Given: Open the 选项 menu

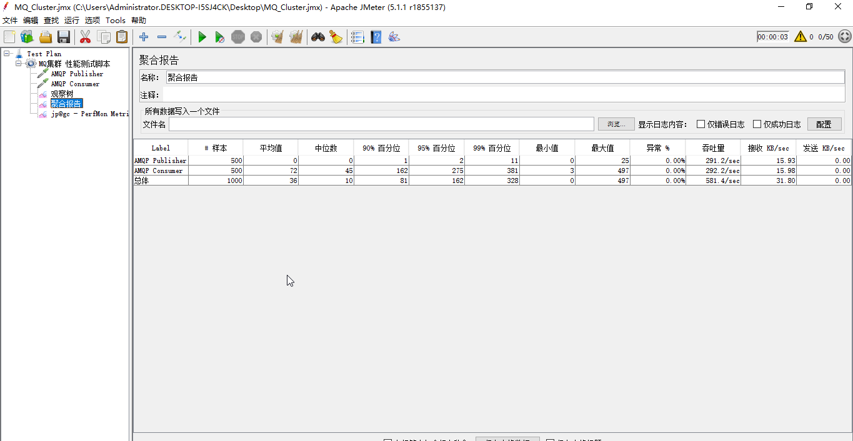Looking at the screenshot, I should (92, 20).
